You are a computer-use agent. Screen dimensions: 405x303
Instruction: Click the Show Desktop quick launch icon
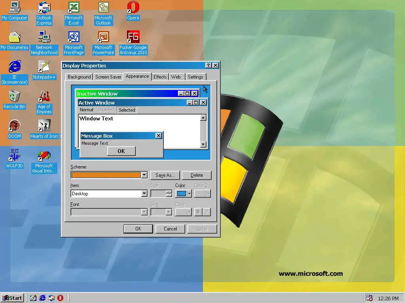33,298
